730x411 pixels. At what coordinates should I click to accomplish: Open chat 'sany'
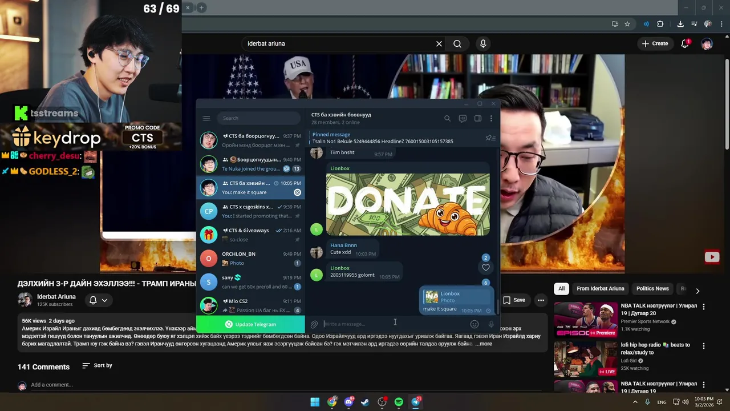click(x=250, y=281)
